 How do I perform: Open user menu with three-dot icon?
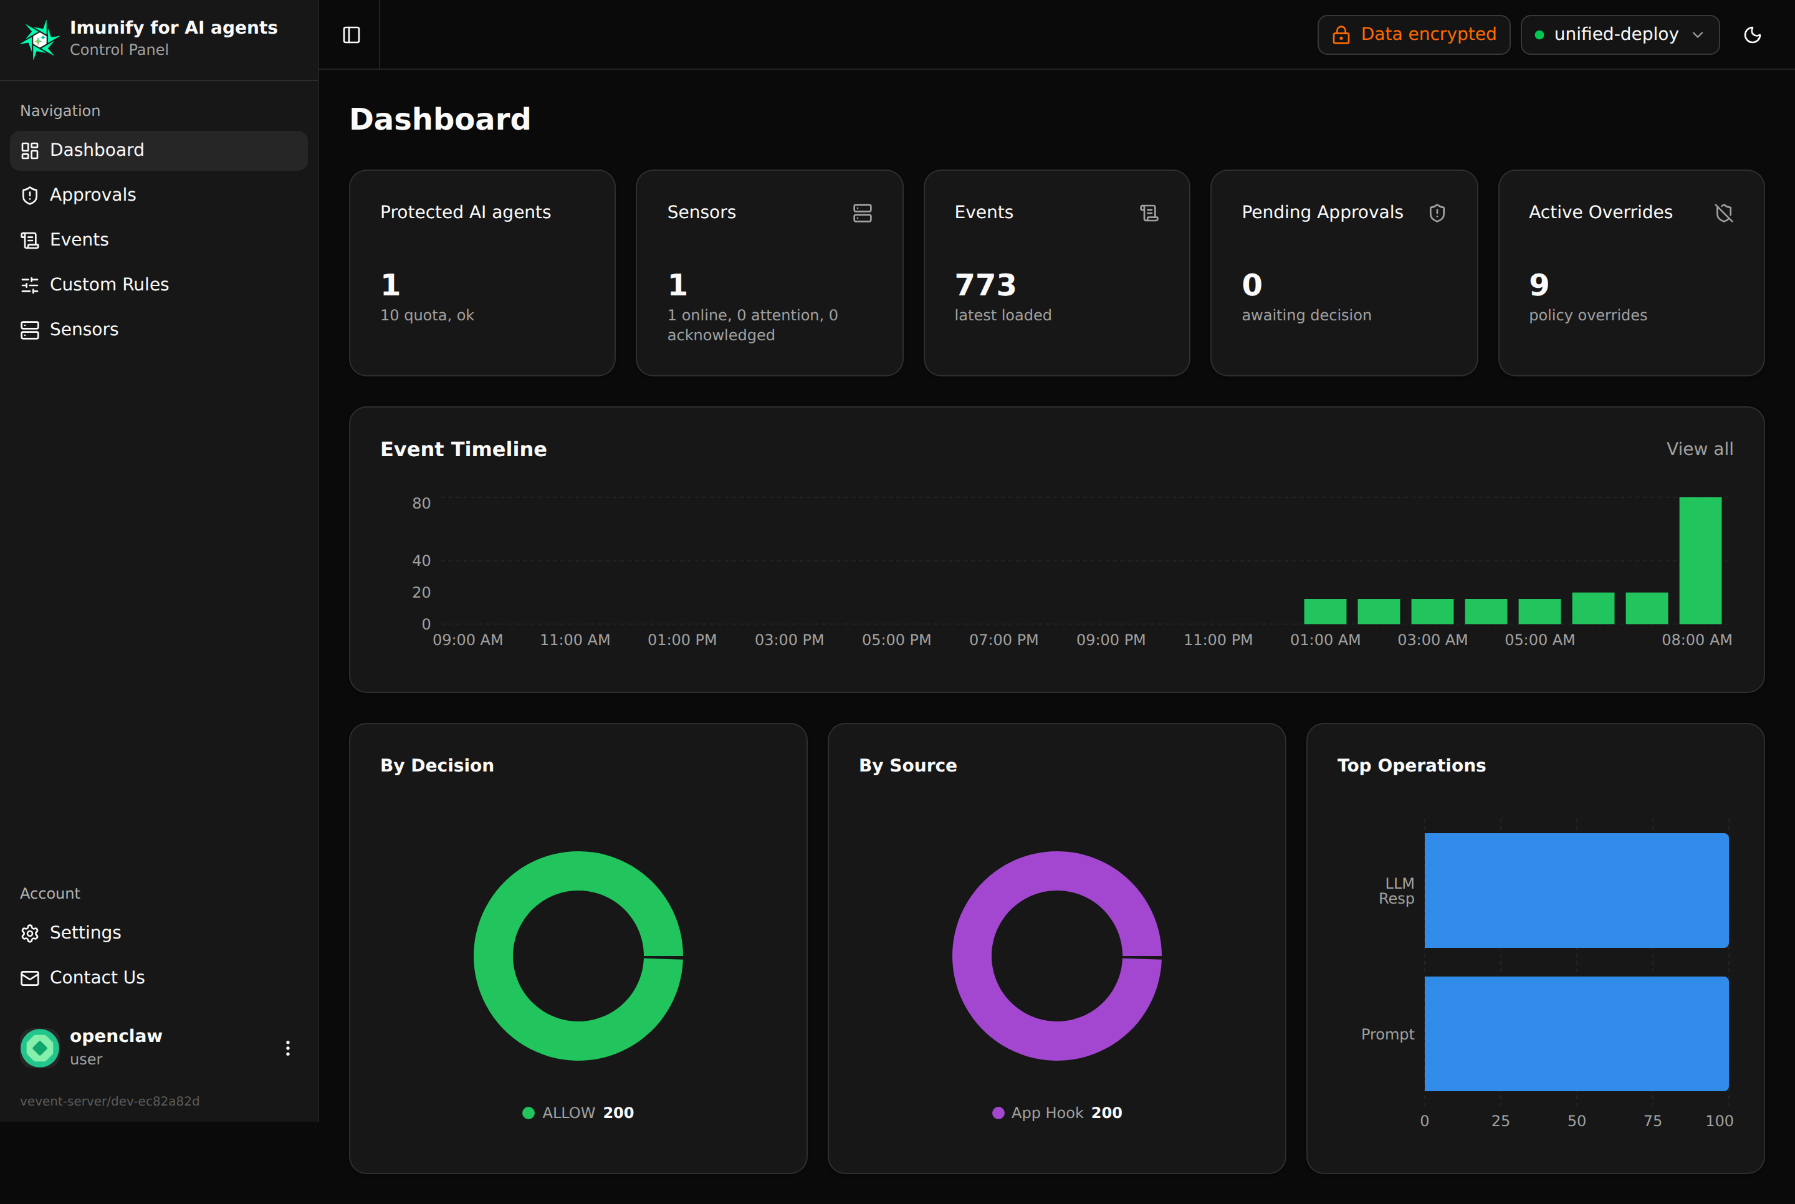[x=288, y=1048]
